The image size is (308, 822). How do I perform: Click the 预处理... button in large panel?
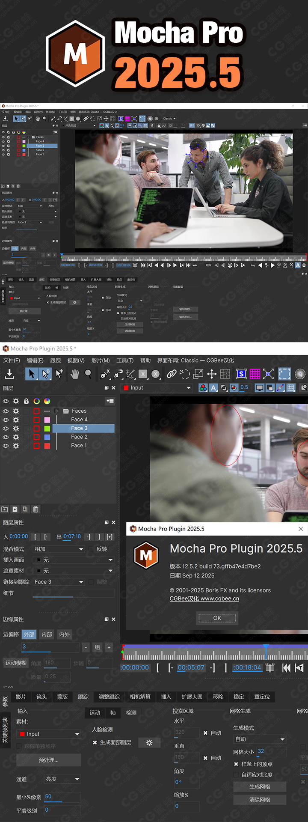[49, 760]
